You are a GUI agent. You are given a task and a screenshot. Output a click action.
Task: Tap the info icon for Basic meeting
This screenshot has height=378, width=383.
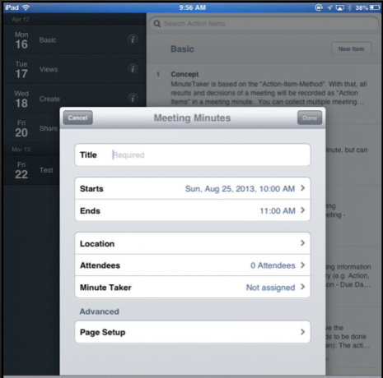tap(133, 39)
